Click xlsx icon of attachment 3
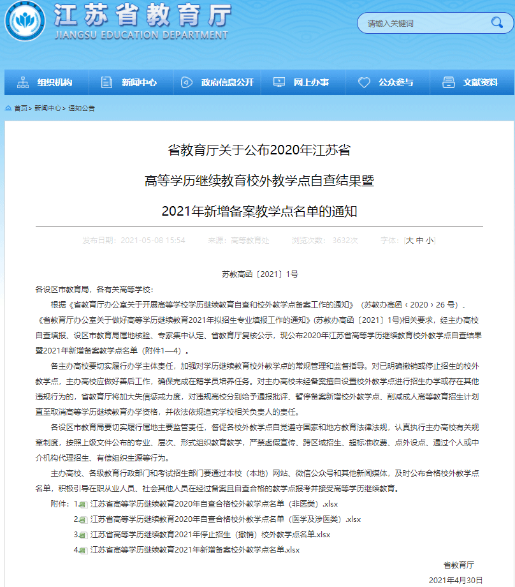Screen dimensions: 515x587 [x=83, y=535]
